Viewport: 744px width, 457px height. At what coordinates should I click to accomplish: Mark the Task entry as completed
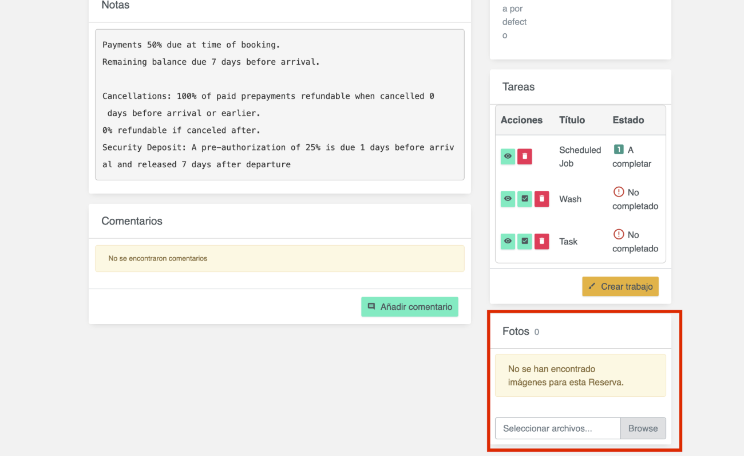click(x=524, y=241)
